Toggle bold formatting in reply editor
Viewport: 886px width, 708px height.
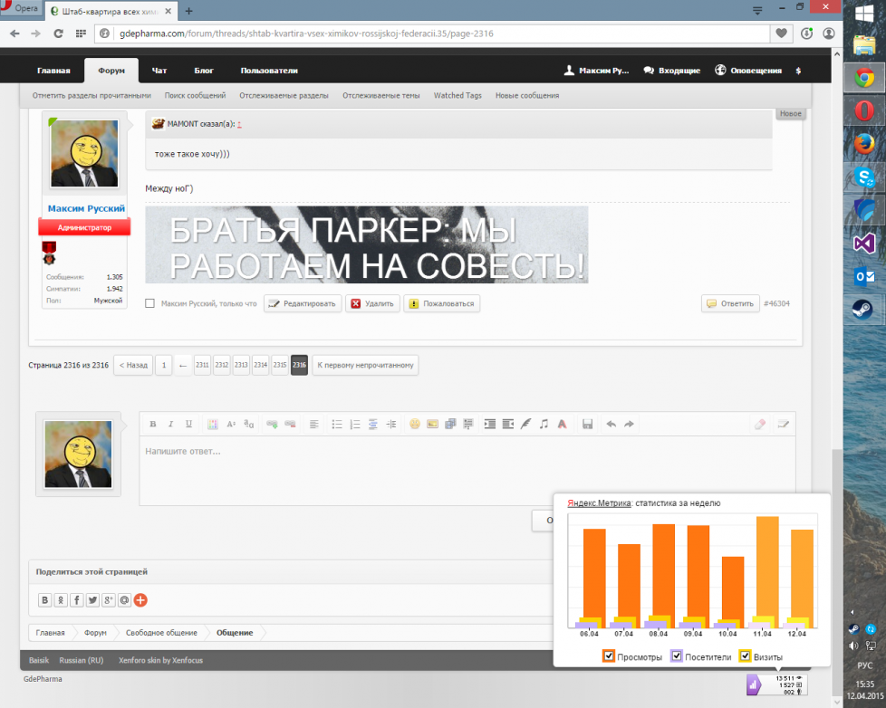pos(153,424)
